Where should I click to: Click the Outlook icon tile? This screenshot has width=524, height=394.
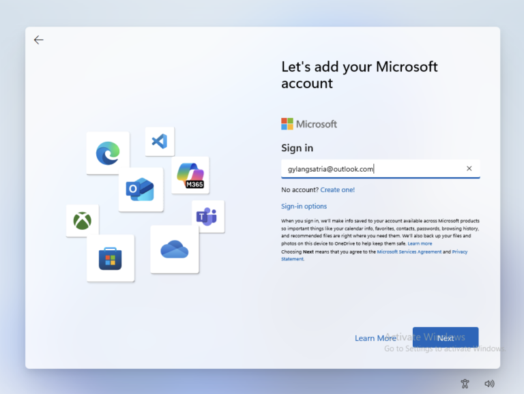coord(140,190)
